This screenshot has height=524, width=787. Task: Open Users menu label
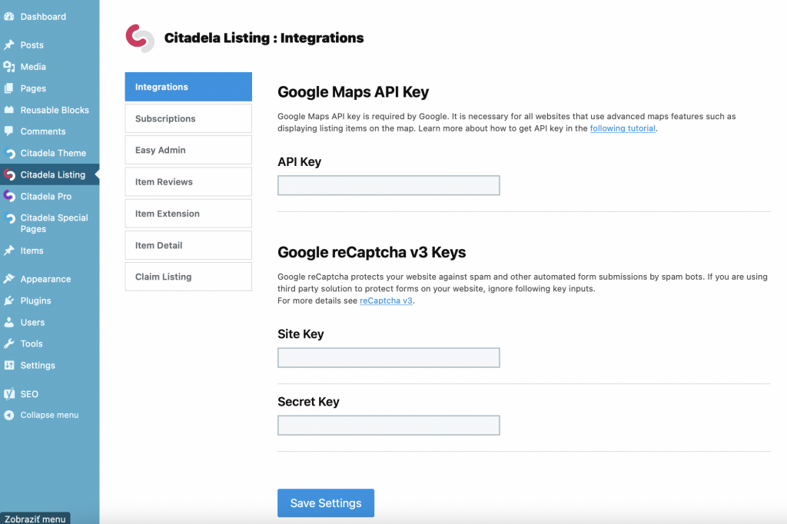tap(32, 322)
